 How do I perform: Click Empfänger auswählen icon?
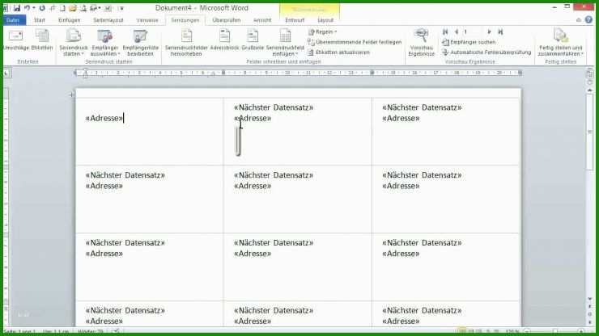[x=104, y=36]
